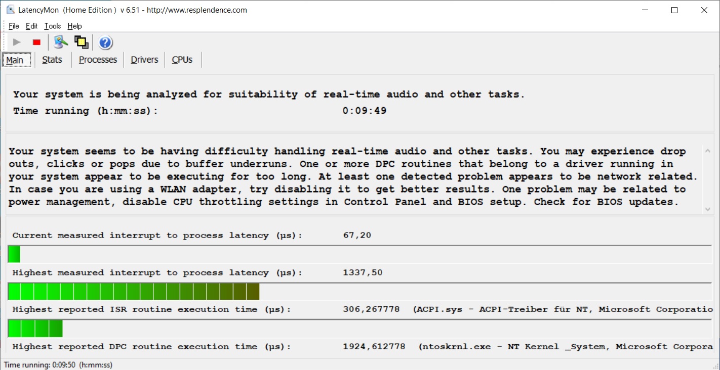Switch to the Processes tab
This screenshot has height=370, width=720.
pyautogui.click(x=98, y=60)
